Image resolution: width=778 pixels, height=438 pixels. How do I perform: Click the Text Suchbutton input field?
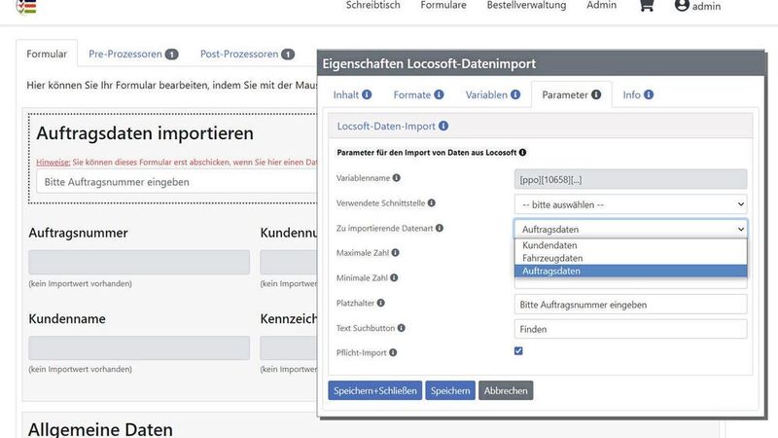[x=630, y=329]
